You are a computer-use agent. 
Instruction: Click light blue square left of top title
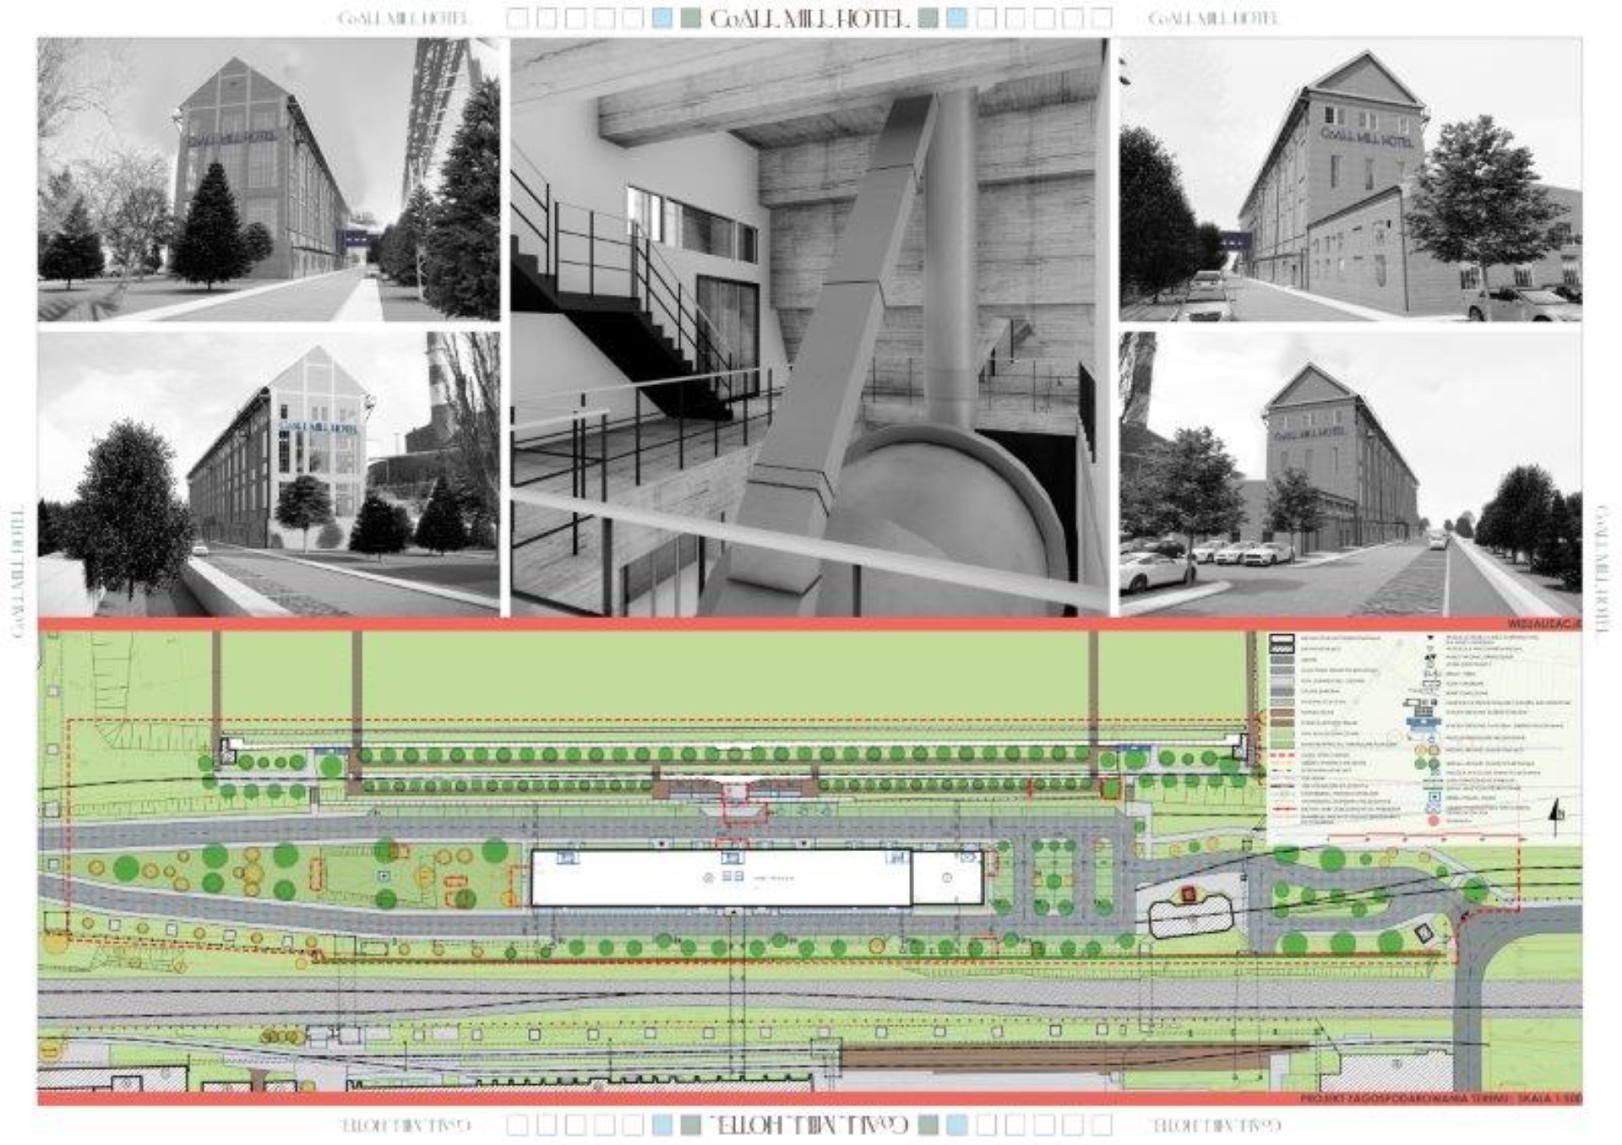pos(663,18)
